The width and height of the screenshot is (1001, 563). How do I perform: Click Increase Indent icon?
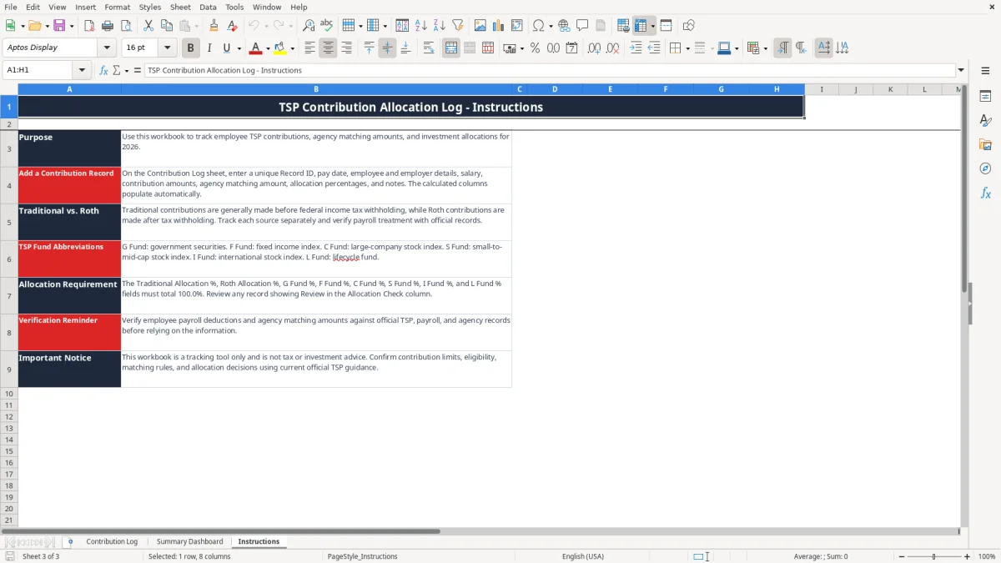[636, 48]
